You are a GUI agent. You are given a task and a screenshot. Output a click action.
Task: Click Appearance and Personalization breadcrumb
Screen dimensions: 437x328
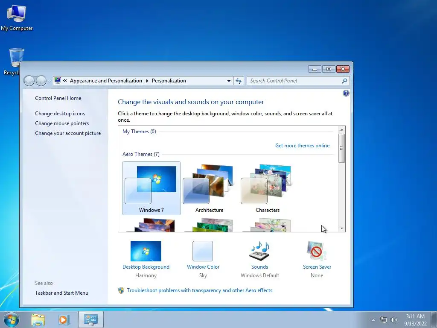pyautogui.click(x=106, y=81)
